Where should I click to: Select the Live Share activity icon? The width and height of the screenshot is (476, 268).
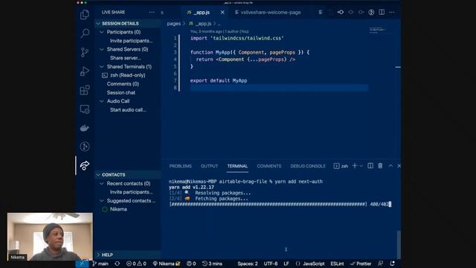pyautogui.click(x=85, y=165)
